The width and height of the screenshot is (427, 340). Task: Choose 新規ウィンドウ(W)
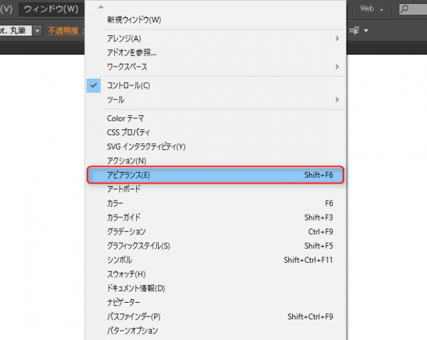133,20
